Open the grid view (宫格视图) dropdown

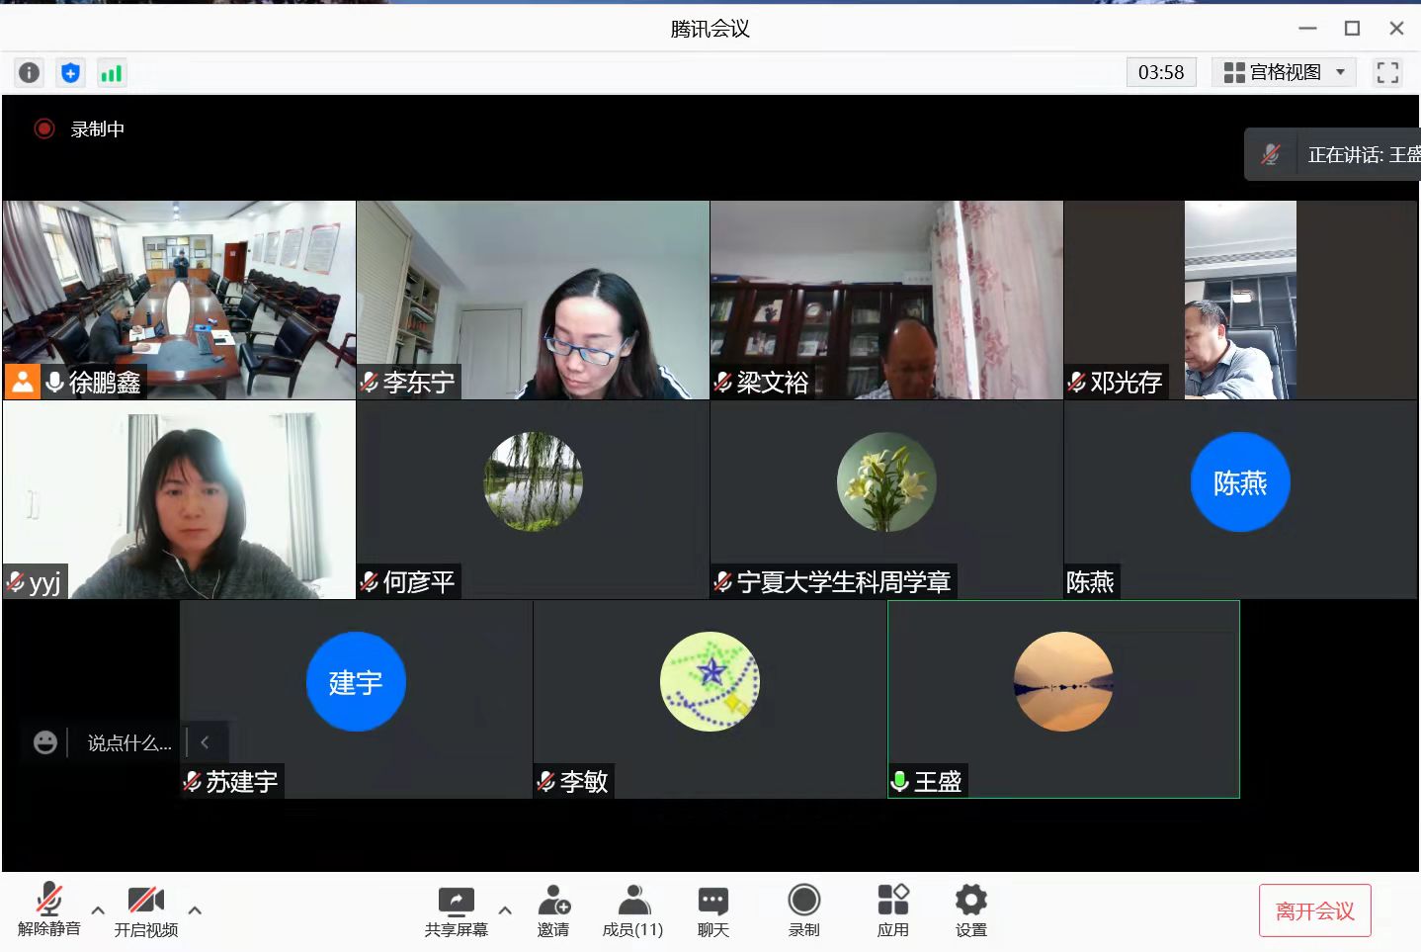point(1284,72)
